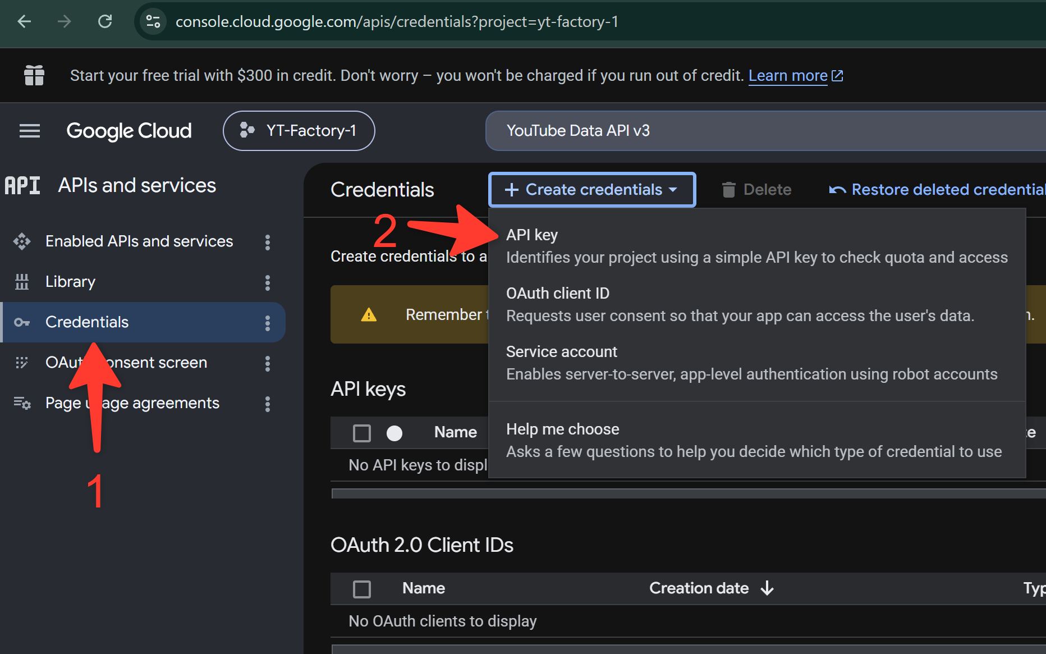
Task: Open site information icon in address bar
Action: pyautogui.click(x=153, y=22)
